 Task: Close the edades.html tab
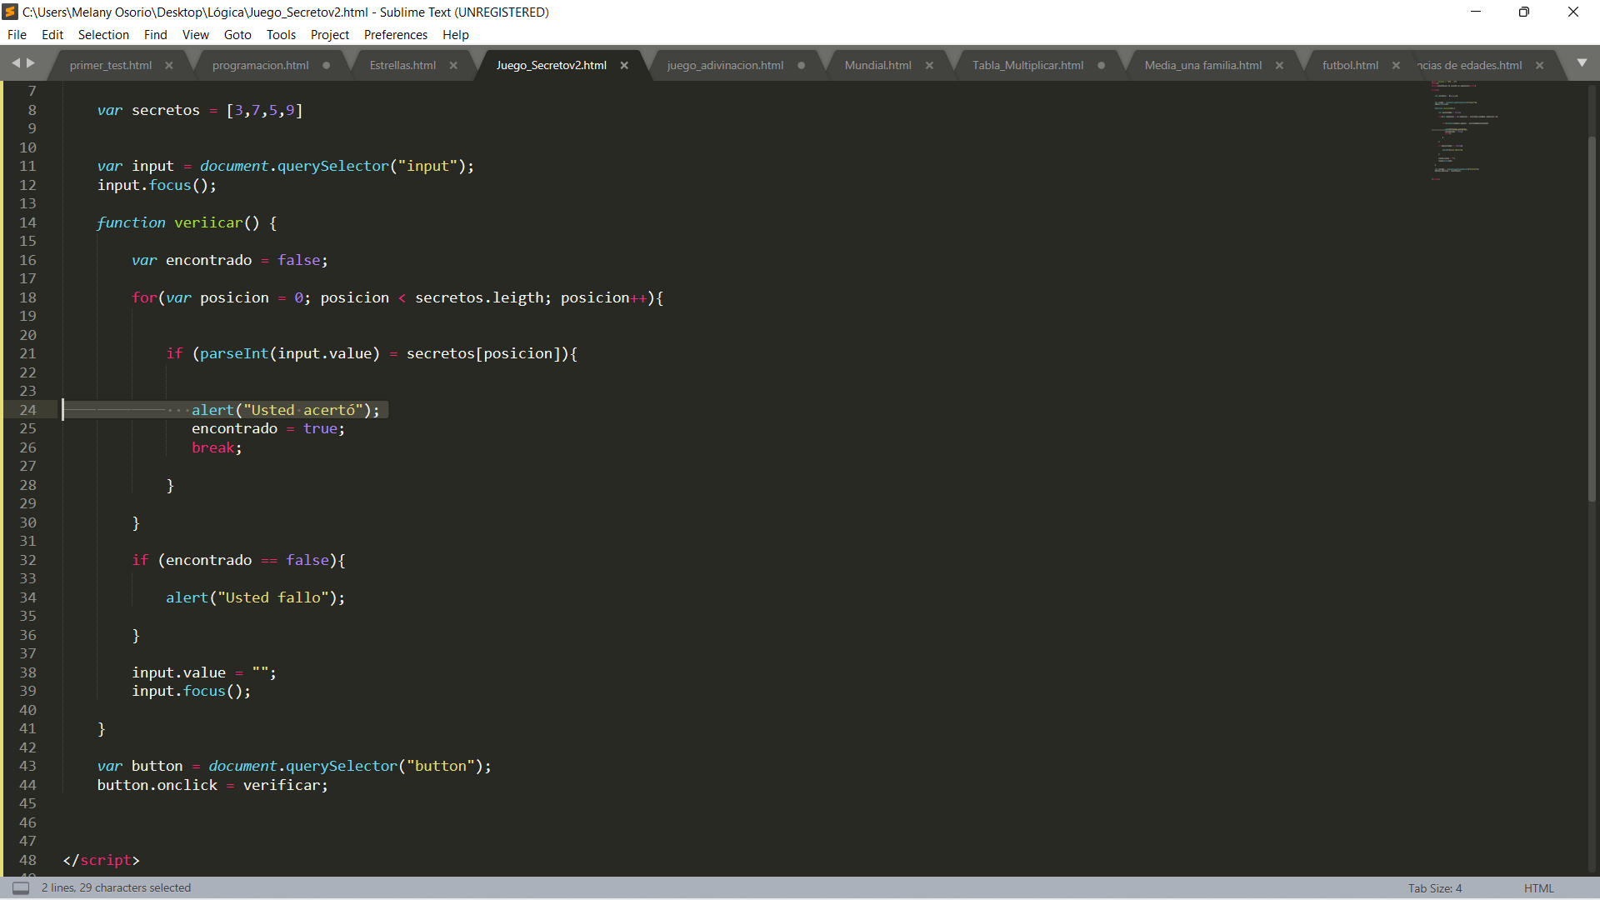1540,65
